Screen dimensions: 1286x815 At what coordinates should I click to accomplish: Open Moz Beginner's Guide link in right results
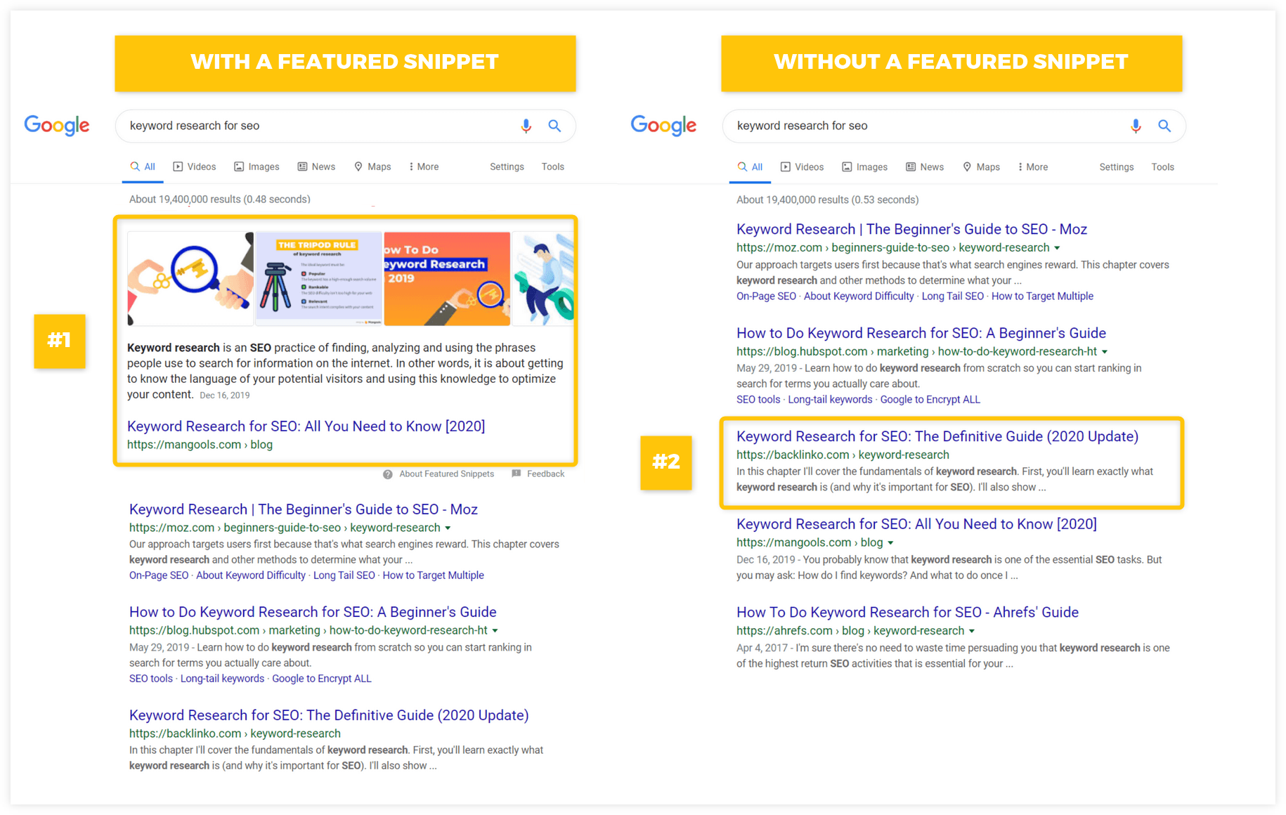click(911, 229)
